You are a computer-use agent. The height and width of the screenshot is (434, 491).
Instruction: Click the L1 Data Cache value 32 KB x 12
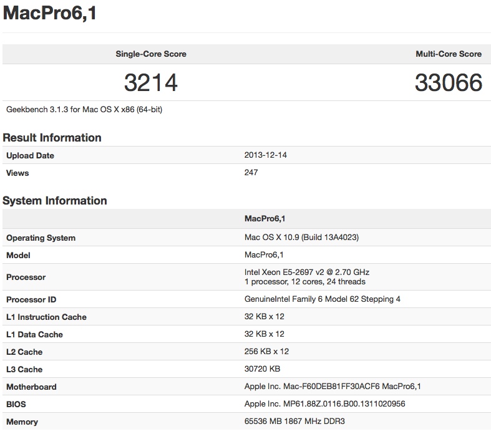point(265,334)
